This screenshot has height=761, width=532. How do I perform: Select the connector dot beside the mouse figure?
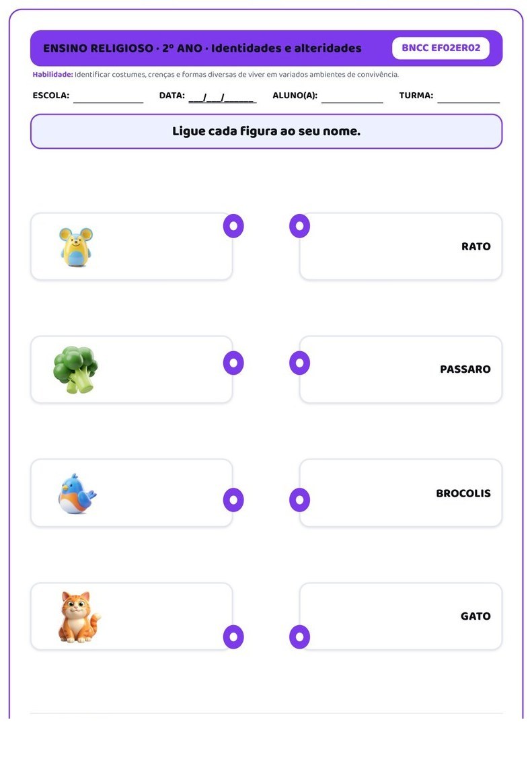coord(233,226)
